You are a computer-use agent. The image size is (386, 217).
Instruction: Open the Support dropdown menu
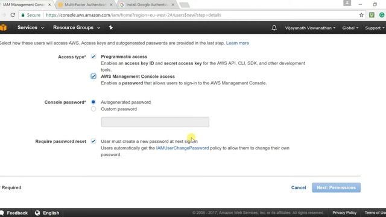click(375, 28)
